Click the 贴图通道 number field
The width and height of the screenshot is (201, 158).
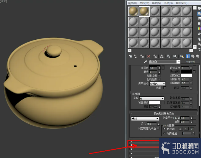point(187,134)
